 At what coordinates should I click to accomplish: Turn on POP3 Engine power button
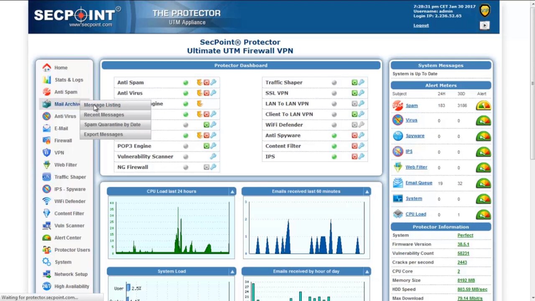pos(206,146)
